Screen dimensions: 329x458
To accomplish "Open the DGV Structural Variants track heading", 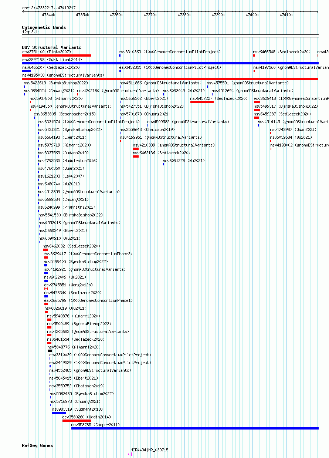I will (52, 47).
